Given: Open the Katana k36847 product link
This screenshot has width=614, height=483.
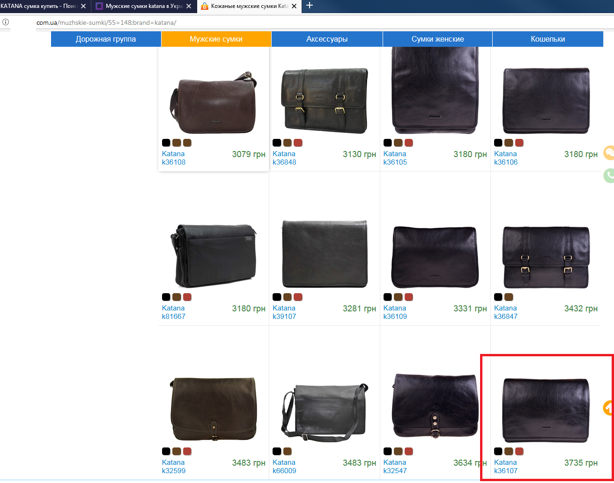Looking at the screenshot, I should tap(506, 312).
